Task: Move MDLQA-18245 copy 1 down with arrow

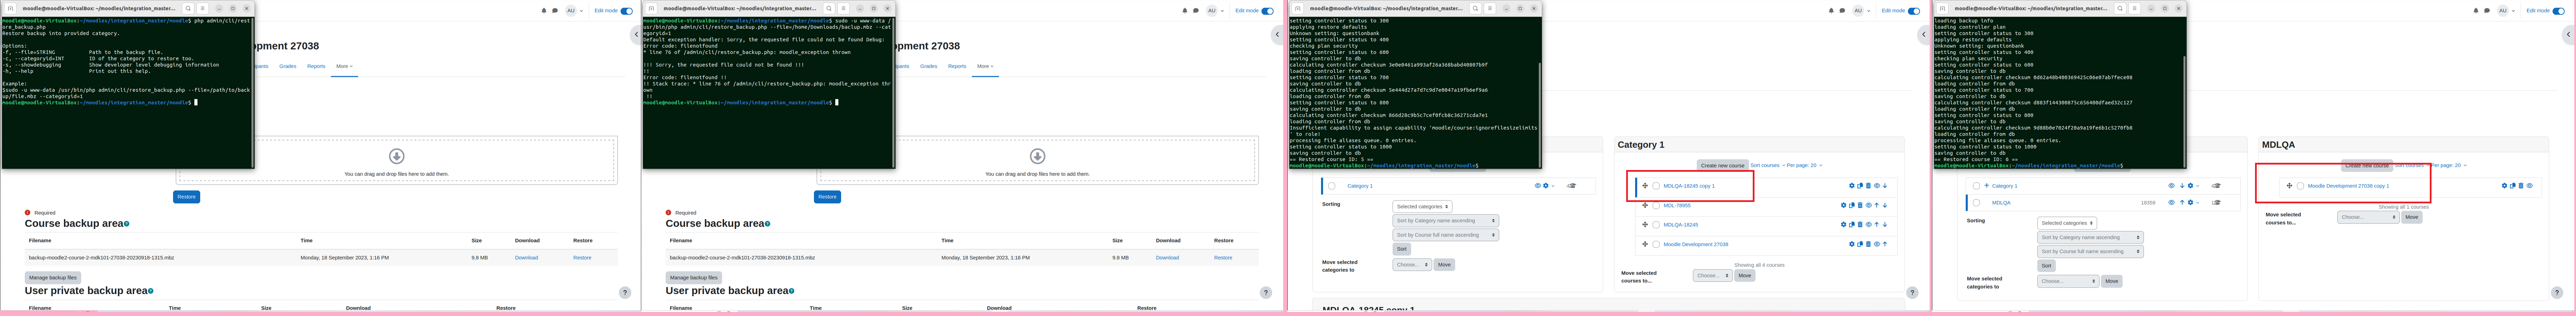Action: click(x=1885, y=186)
